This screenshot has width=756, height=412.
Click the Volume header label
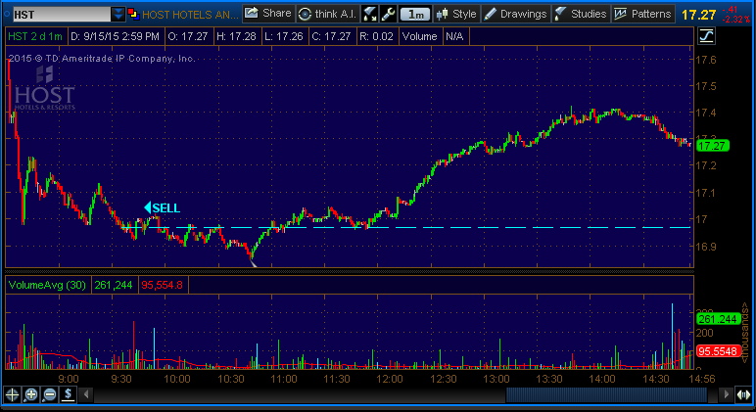tap(419, 36)
